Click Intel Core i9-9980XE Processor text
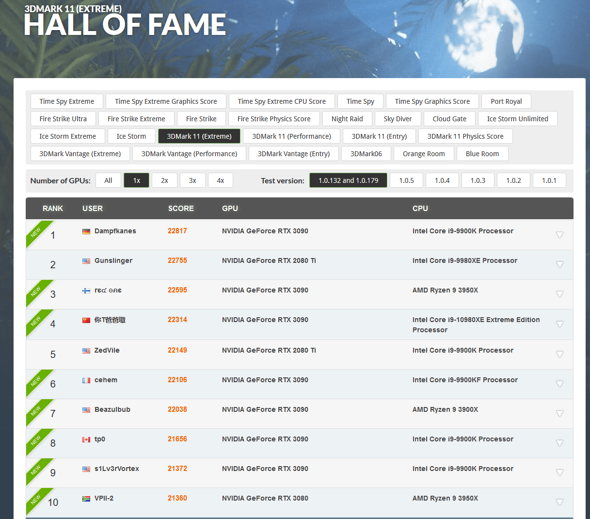Image resolution: width=590 pixels, height=519 pixels. pos(465,260)
